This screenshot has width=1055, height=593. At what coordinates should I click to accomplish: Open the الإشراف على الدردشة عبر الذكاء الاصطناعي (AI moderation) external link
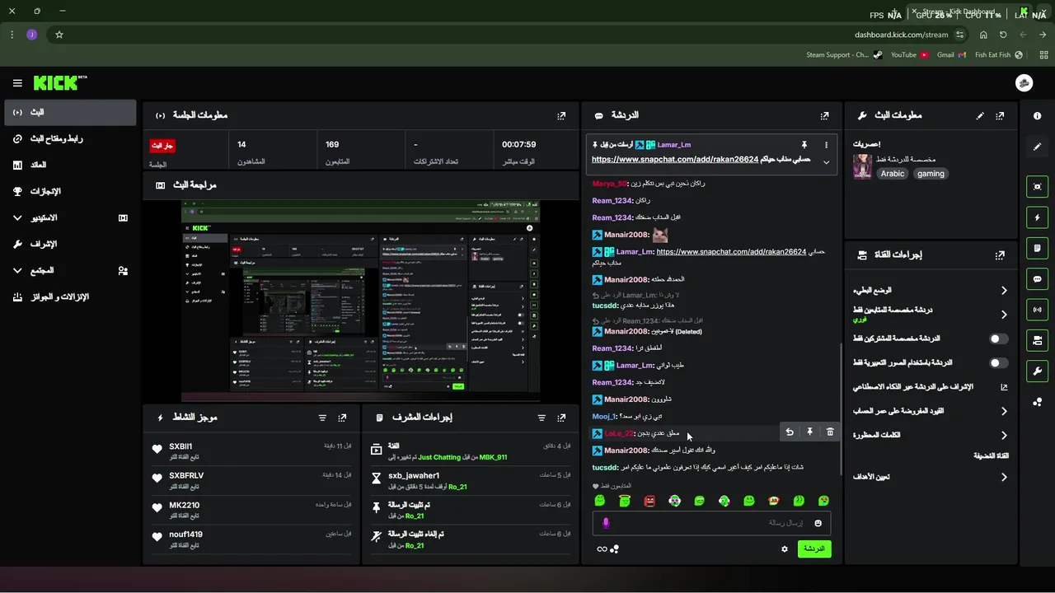[x=1004, y=387]
